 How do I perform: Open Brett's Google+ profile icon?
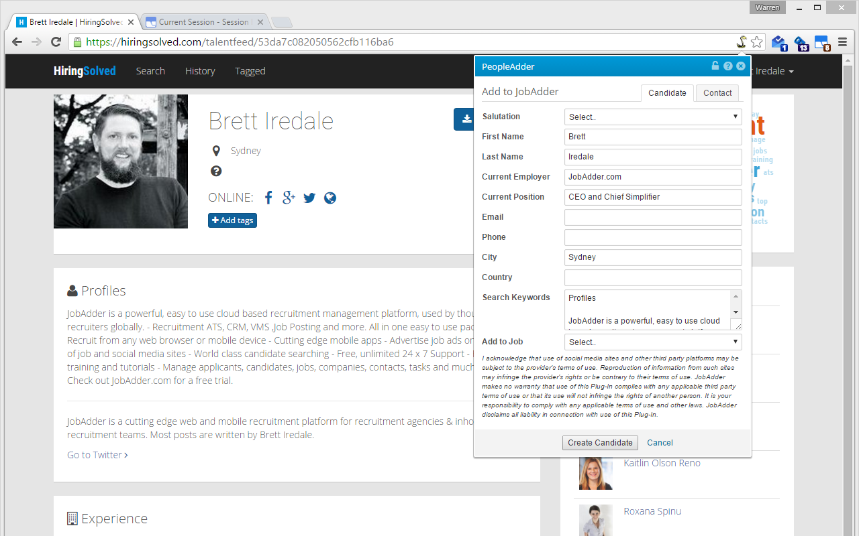pyautogui.click(x=289, y=198)
